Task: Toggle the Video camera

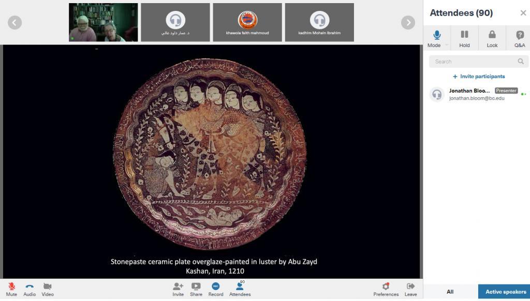Action: point(48,287)
